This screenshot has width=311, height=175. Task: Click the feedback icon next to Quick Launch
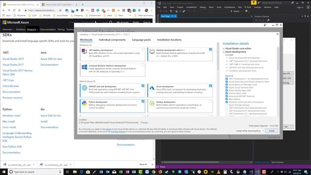(x=259, y=2)
